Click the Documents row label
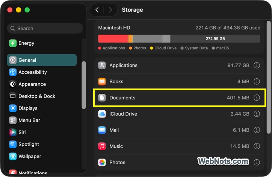Viewport: 272px width, 177px height. coord(122,98)
